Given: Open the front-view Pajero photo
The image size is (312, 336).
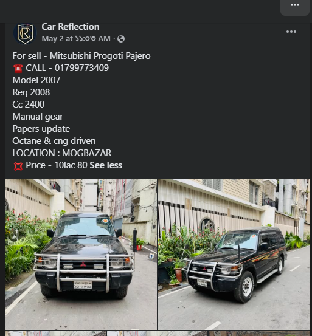Looking at the screenshot, I should pos(81,254).
